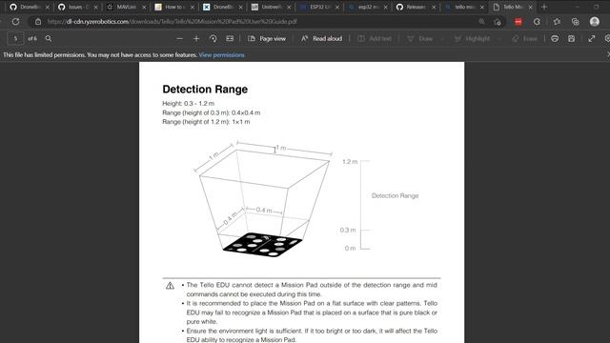Save the PDF document
The width and height of the screenshot is (610, 343).
click(x=571, y=38)
